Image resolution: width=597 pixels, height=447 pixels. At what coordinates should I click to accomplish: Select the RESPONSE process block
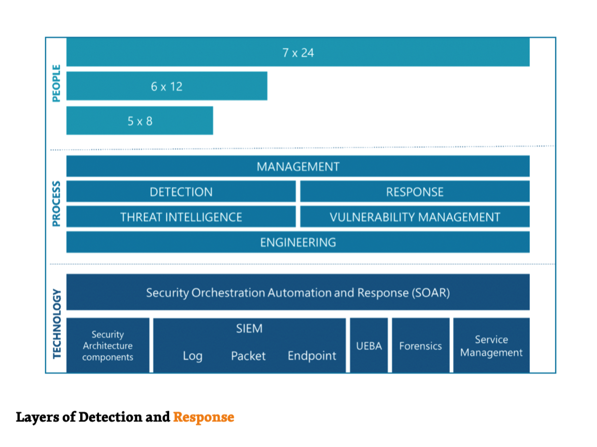[x=414, y=192]
